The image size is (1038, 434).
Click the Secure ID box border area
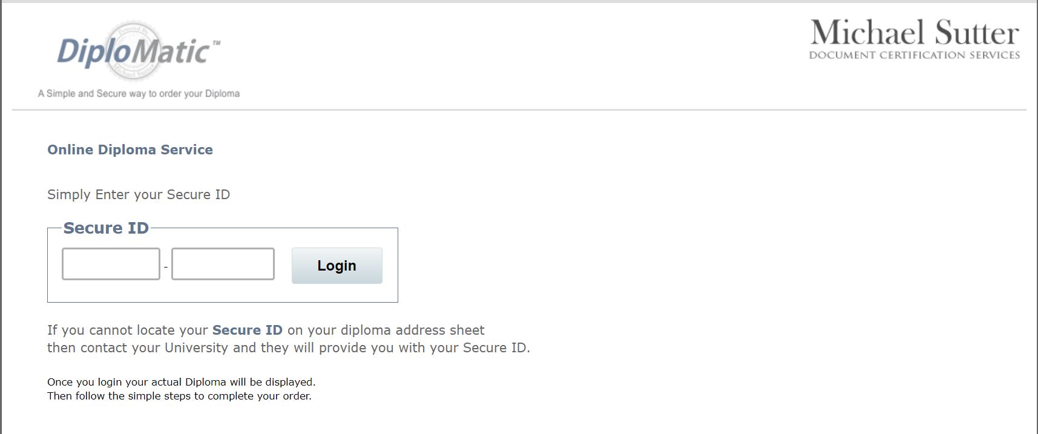tap(223, 302)
